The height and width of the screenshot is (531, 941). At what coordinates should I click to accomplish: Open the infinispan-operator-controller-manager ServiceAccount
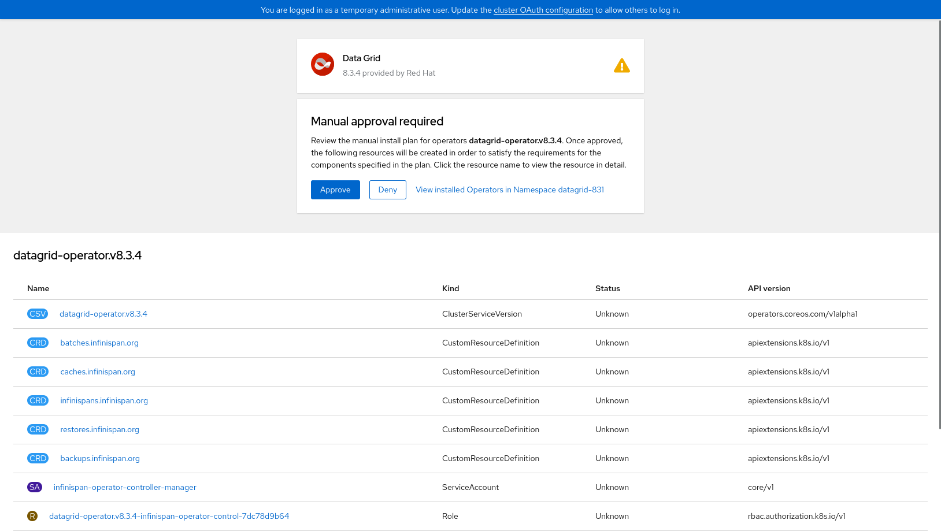[x=125, y=487]
